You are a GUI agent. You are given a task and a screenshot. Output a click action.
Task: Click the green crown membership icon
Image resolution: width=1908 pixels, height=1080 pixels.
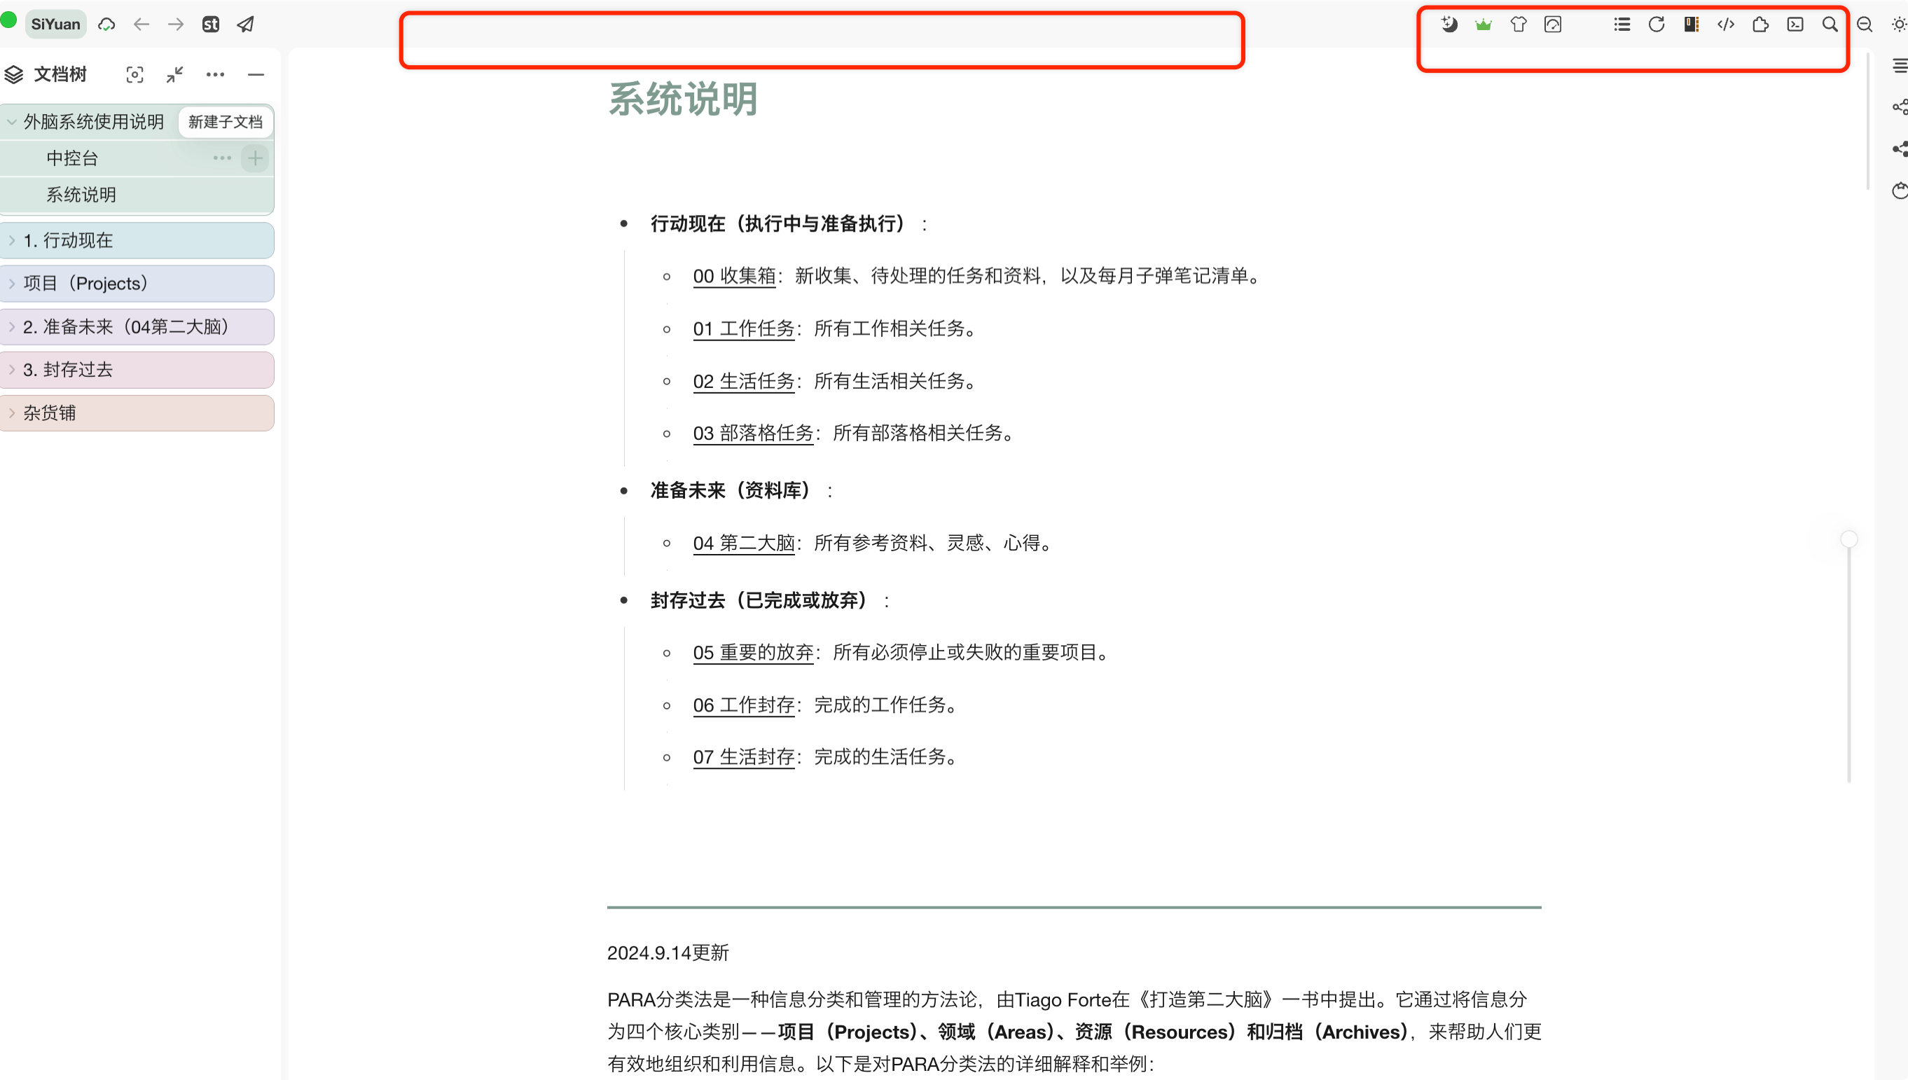(1483, 25)
